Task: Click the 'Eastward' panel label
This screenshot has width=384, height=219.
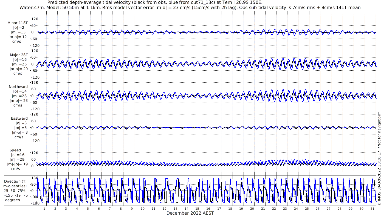Action: (19, 119)
